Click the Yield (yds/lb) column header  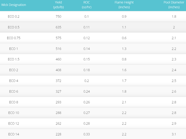[x=58, y=5]
